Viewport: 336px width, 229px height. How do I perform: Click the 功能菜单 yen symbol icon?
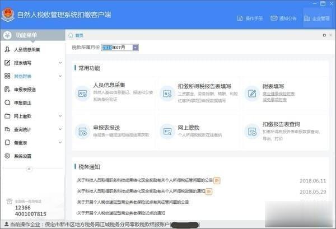point(7,35)
